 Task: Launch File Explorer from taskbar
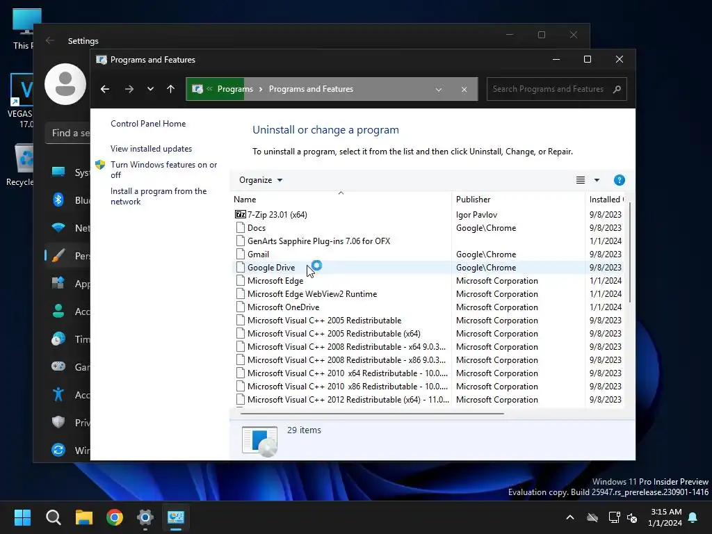[x=84, y=517]
